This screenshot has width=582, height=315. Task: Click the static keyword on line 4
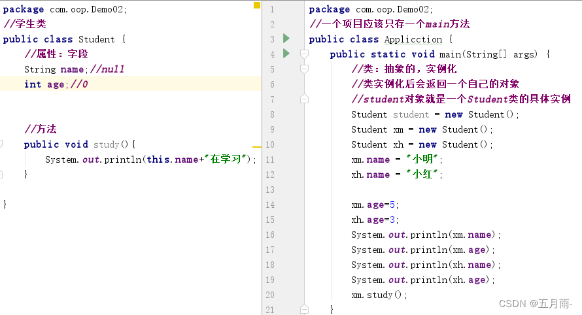pos(388,54)
